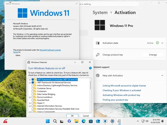Open Outlook from taskbar
167x125 pixels.
pos(98,121)
